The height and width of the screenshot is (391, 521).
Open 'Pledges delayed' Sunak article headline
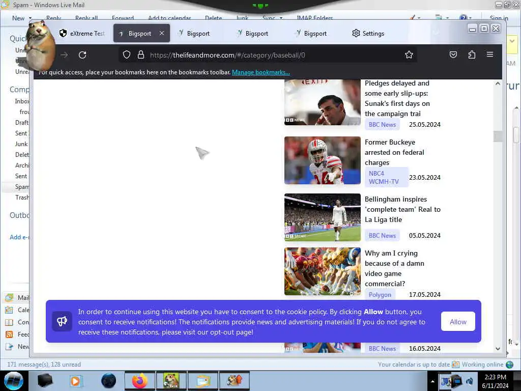[x=397, y=98]
